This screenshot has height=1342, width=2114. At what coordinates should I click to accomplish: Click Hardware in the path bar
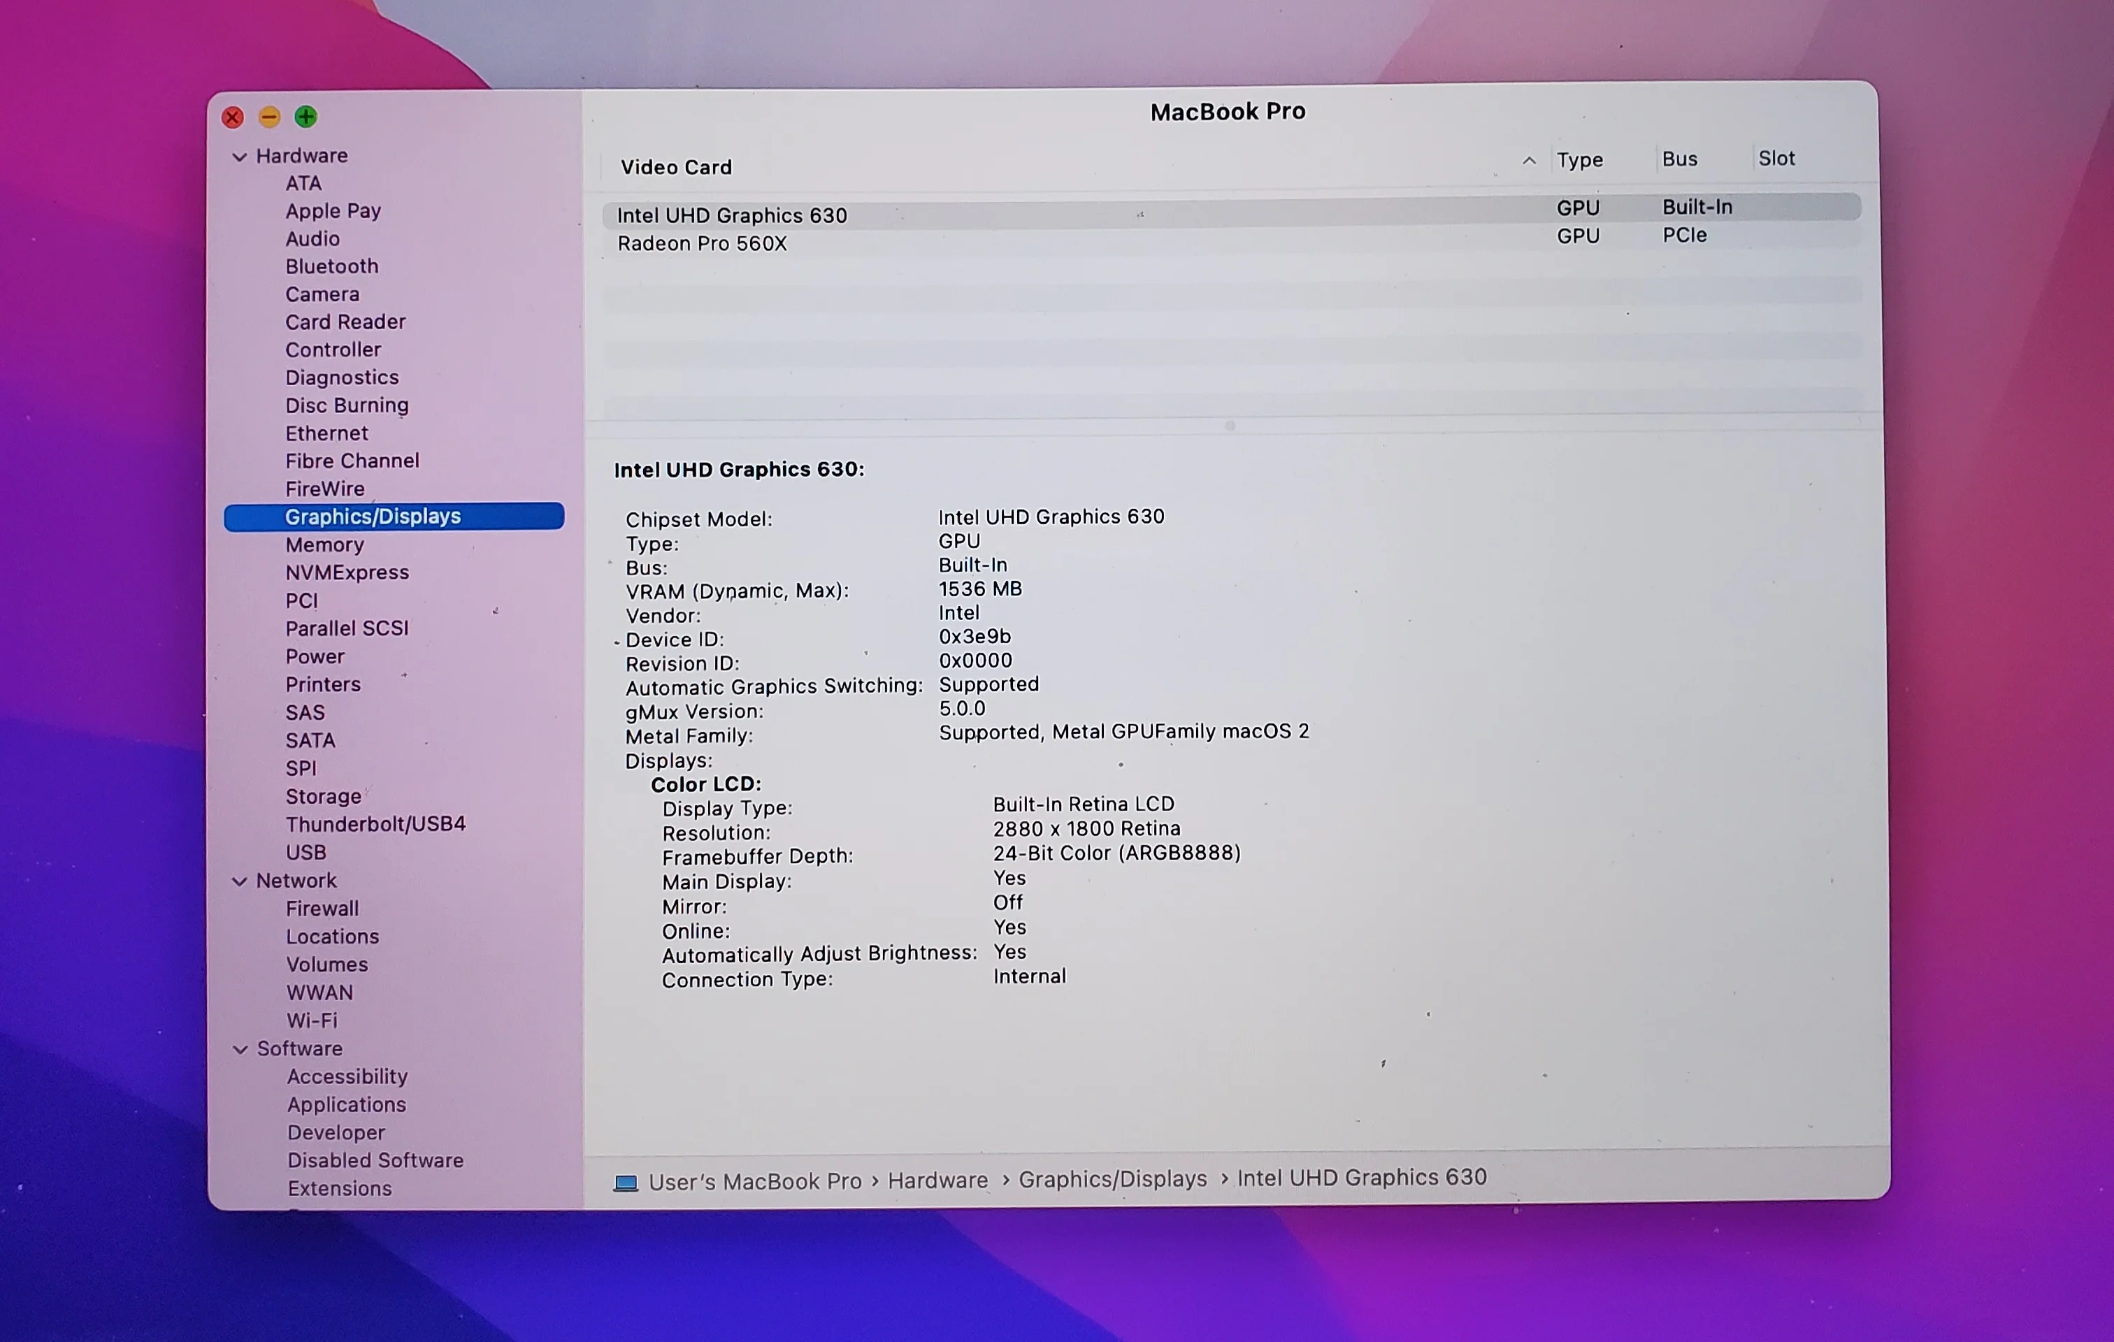pyautogui.click(x=937, y=1181)
